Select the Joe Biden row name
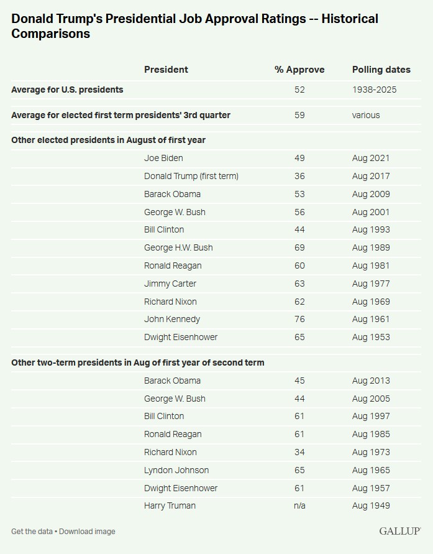The image size is (433, 554). coord(163,158)
